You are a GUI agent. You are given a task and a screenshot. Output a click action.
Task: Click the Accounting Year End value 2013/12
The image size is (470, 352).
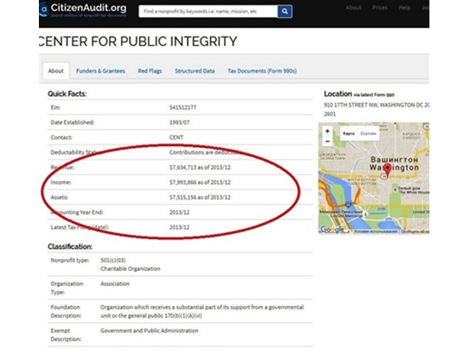(179, 212)
